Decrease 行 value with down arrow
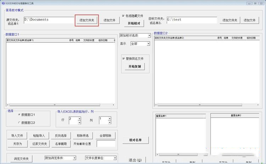Viewport: 266px width, 164px height. tap(79, 122)
